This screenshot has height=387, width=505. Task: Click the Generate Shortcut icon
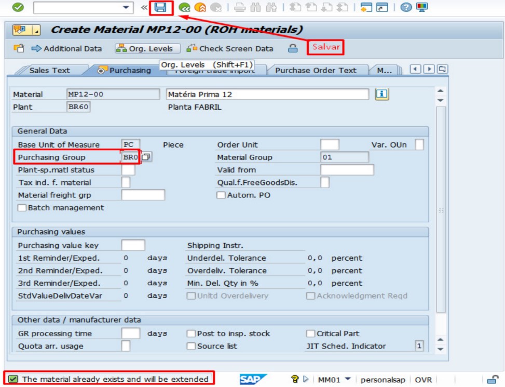[383, 7]
